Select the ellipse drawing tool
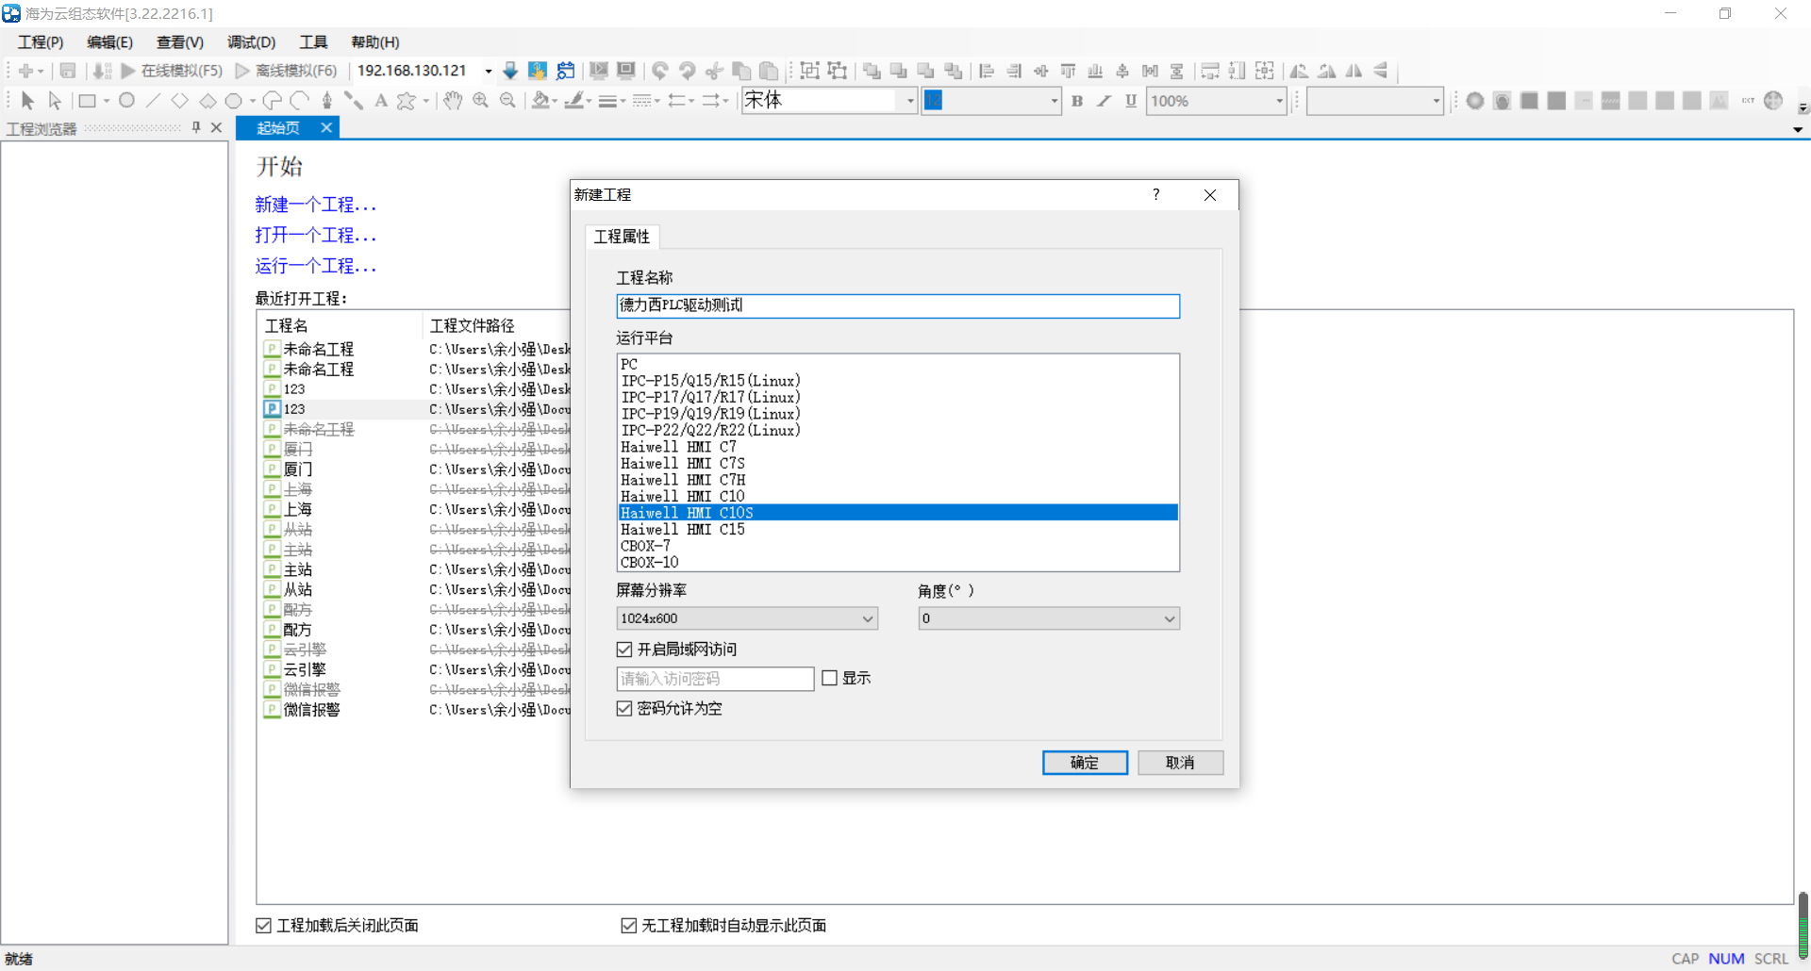This screenshot has height=971, width=1811. pyautogui.click(x=126, y=101)
